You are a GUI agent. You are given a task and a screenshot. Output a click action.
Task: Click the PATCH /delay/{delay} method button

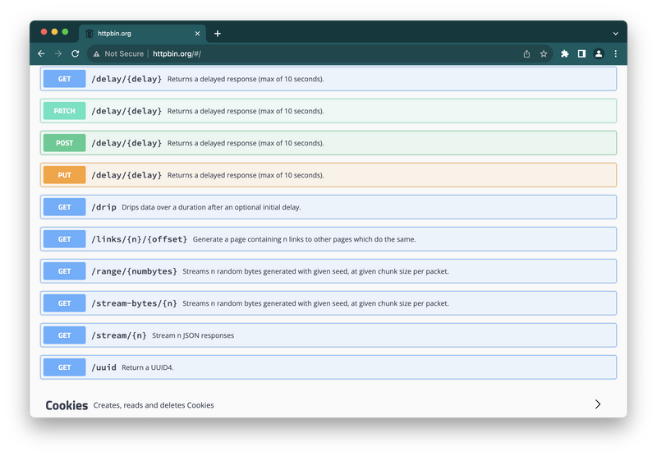click(x=64, y=111)
